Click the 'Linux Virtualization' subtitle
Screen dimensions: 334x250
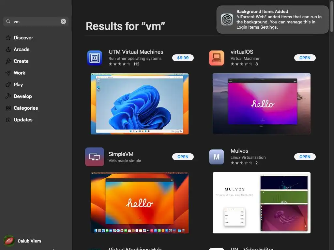248,158
